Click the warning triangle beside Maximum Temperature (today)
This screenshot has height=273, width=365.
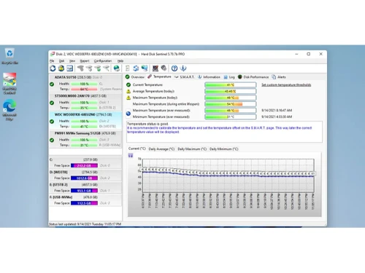(x=128, y=98)
